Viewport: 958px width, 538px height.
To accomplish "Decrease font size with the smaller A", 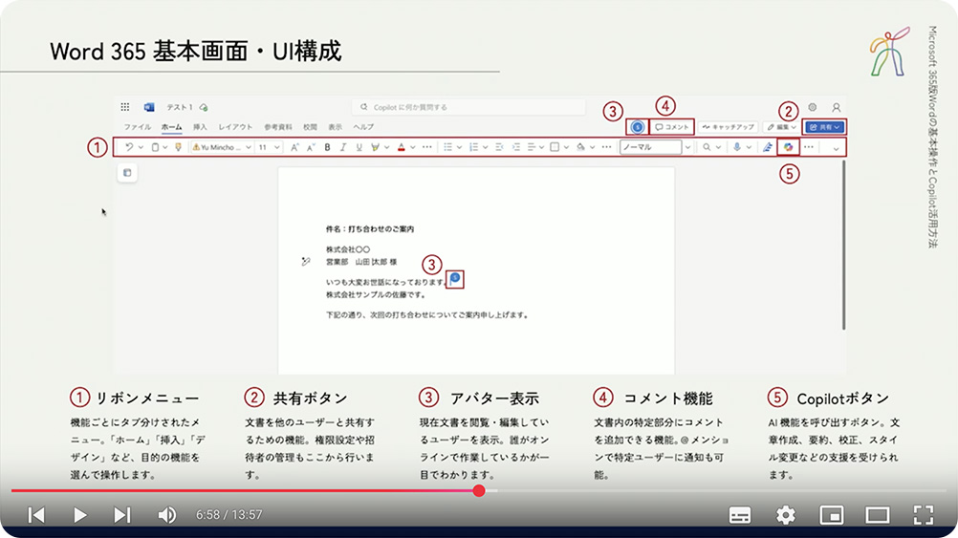I will click(x=311, y=147).
